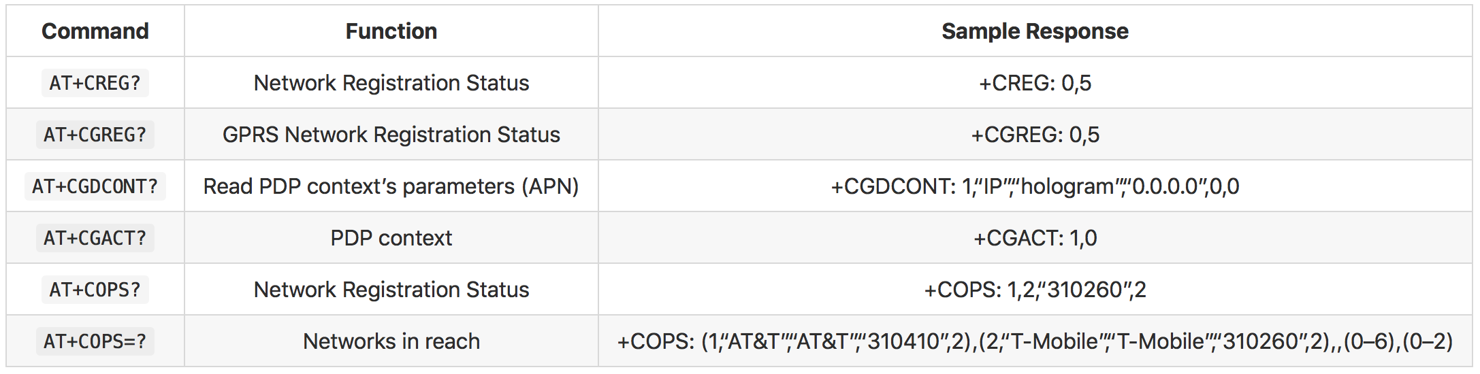Select the +COPS: 1,2,"310260",2 response
Image resolution: width=1480 pixels, height=374 pixels.
(x=1035, y=290)
